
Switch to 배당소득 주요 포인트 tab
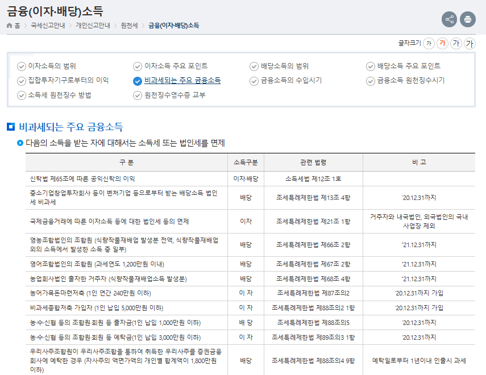pyautogui.click(x=408, y=66)
